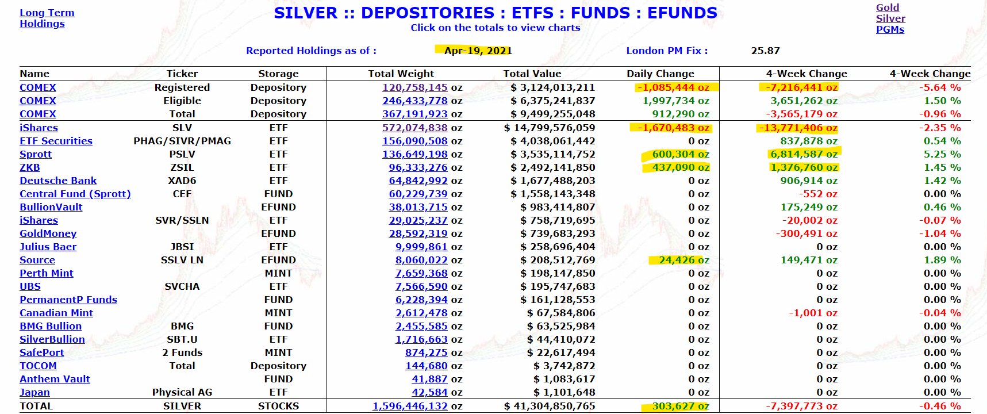
Task: Open the 572,074,838 oz total weight link
Action: tap(415, 128)
